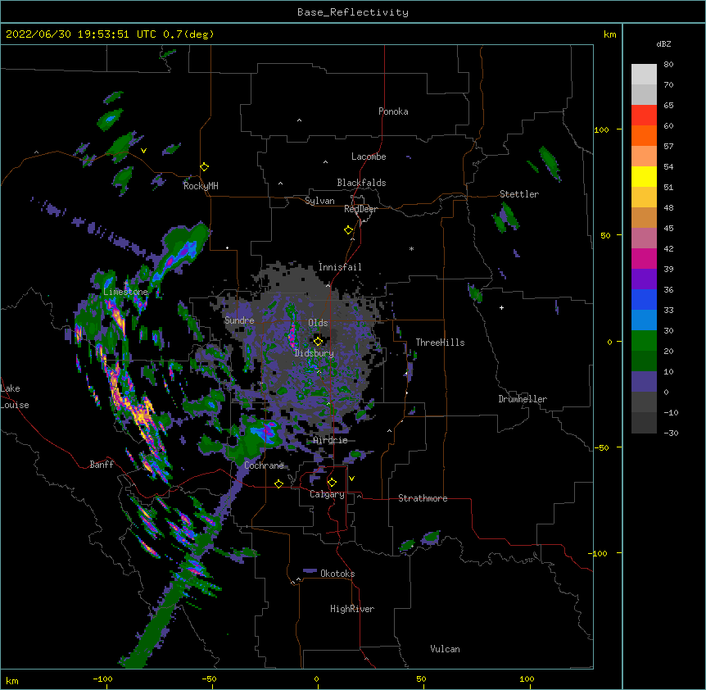Click the slate purple 0-10 dBZ legend swatch
This screenshot has width=706, height=690.
[644, 382]
